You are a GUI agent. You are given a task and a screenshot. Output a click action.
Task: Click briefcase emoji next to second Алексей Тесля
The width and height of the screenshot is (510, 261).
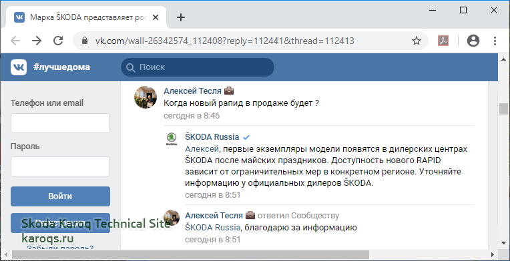click(x=250, y=215)
